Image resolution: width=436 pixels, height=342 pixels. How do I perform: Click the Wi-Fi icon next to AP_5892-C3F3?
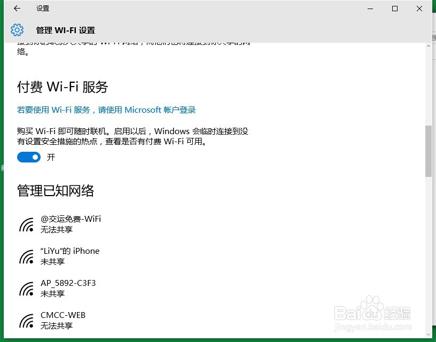[27, 287]
